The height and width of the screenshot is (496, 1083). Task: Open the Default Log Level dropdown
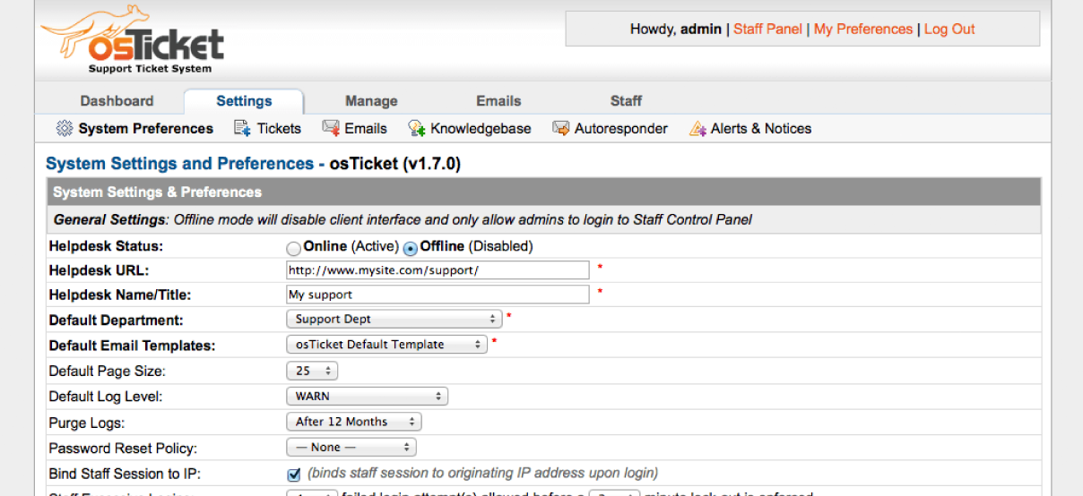[x=367, y=396]
